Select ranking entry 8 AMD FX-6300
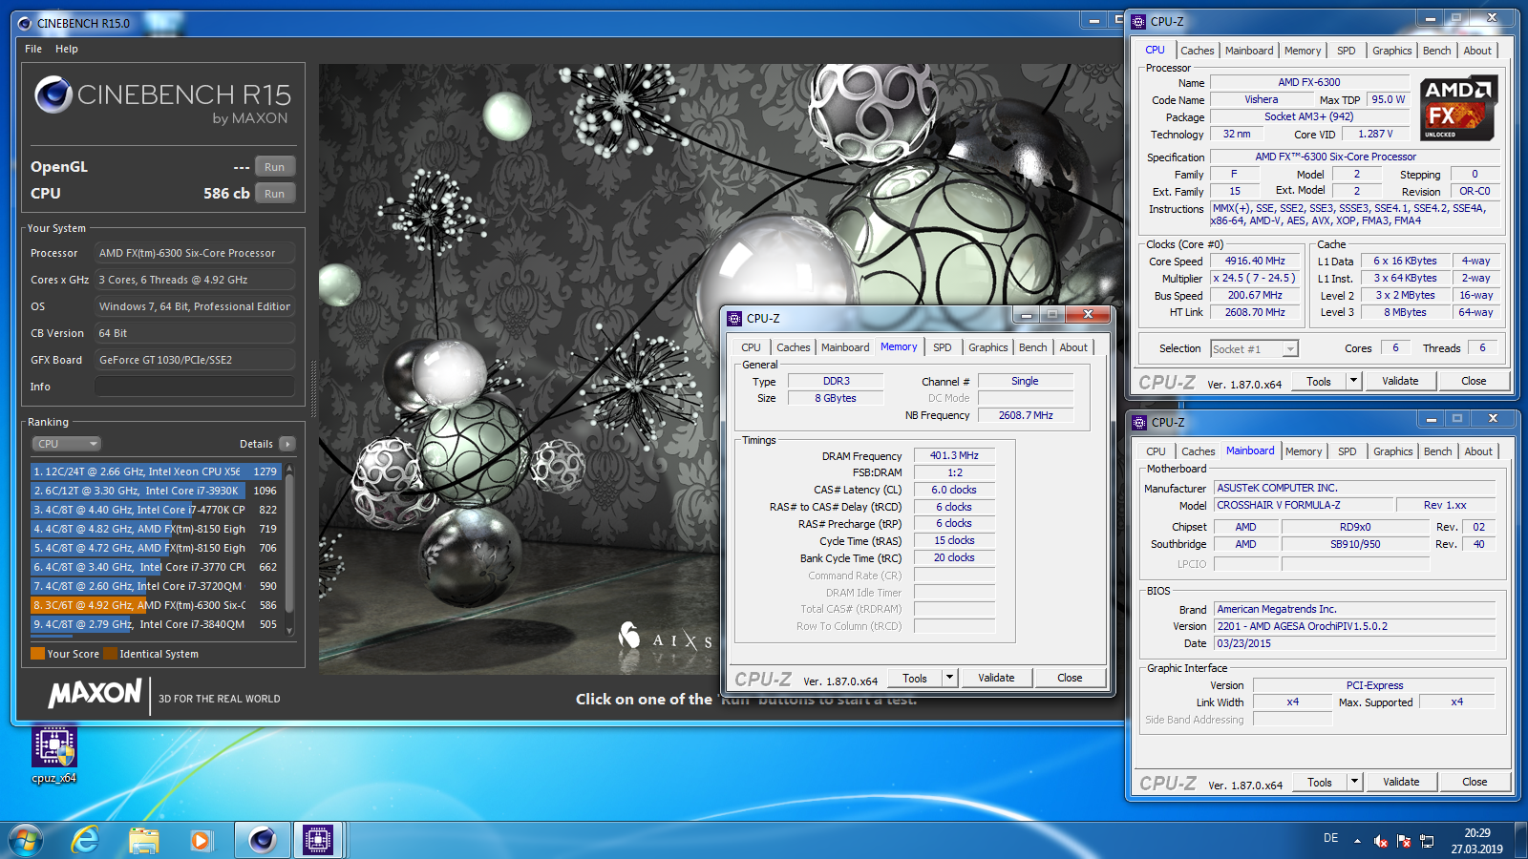 (x=156, y=605)
